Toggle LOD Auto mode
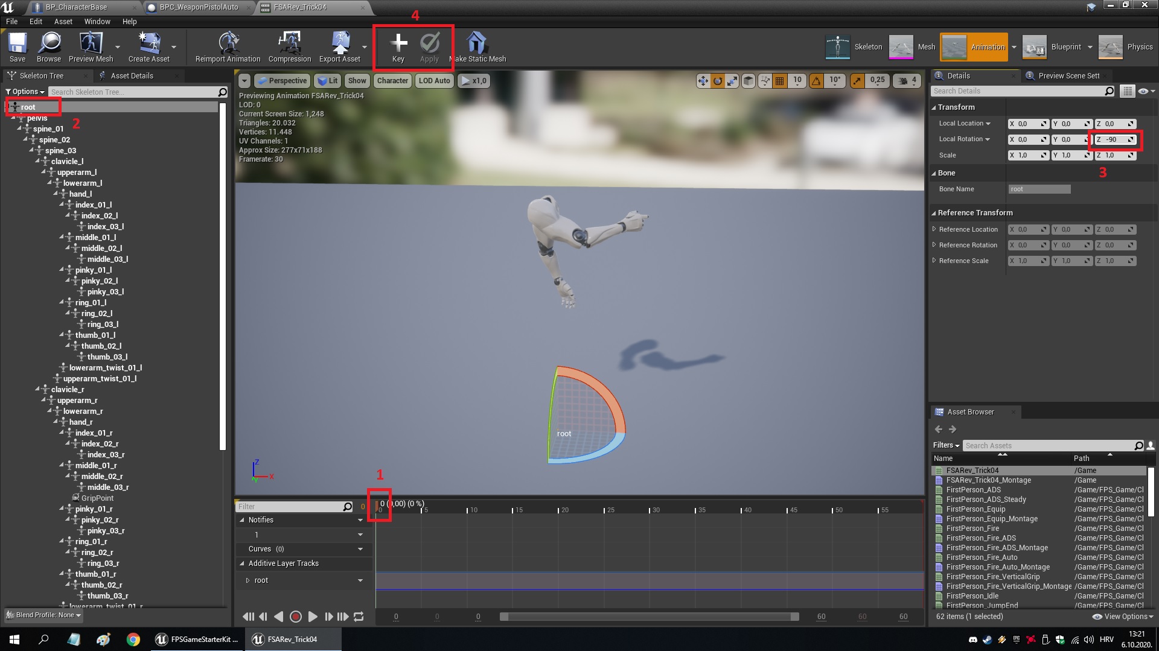This screenshot has height=651, width=1159. tap(433, 80)
